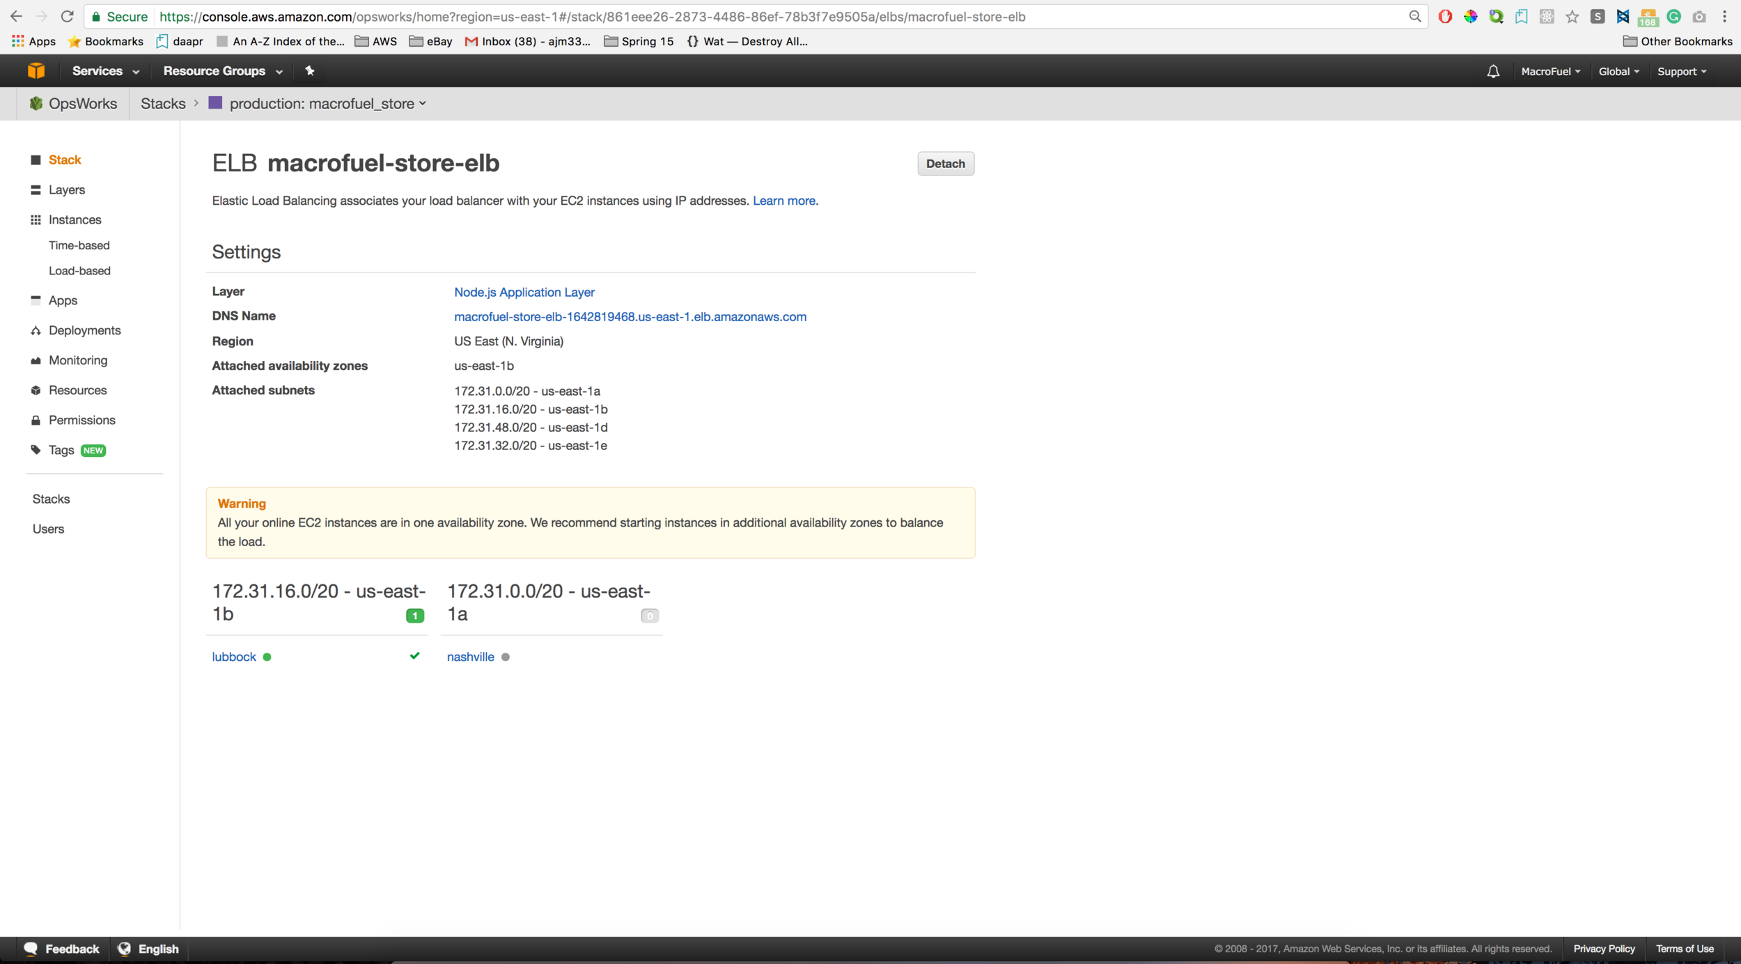Open Permissions in the sidebar
This screenshot has height=964, width=1741.
pos(82,421)
